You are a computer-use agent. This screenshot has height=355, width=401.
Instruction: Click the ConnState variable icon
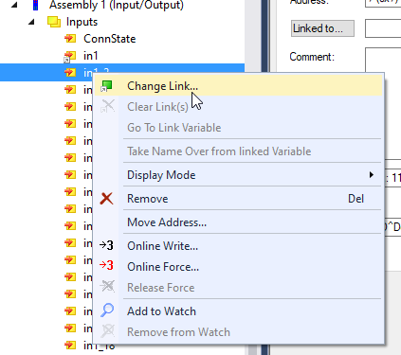coord(70,39)
